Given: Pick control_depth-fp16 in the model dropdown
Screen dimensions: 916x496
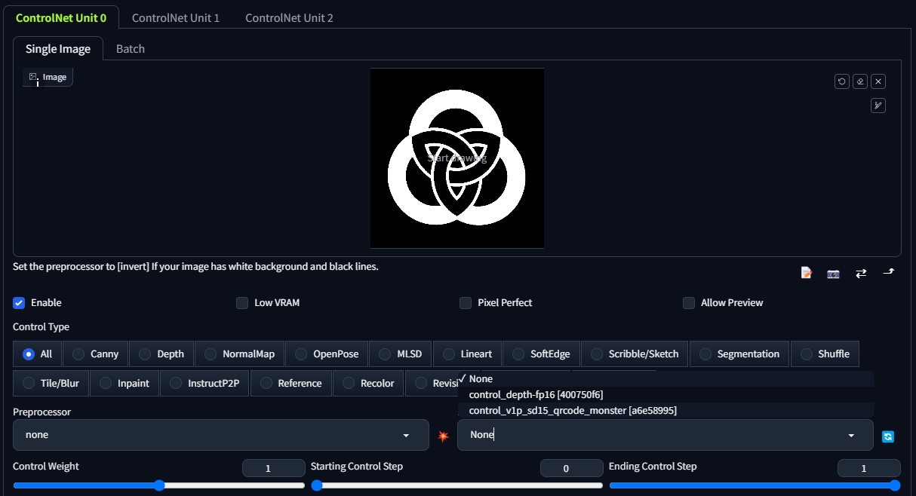Looking at the screenshot, I should click(x=535, y=395).
